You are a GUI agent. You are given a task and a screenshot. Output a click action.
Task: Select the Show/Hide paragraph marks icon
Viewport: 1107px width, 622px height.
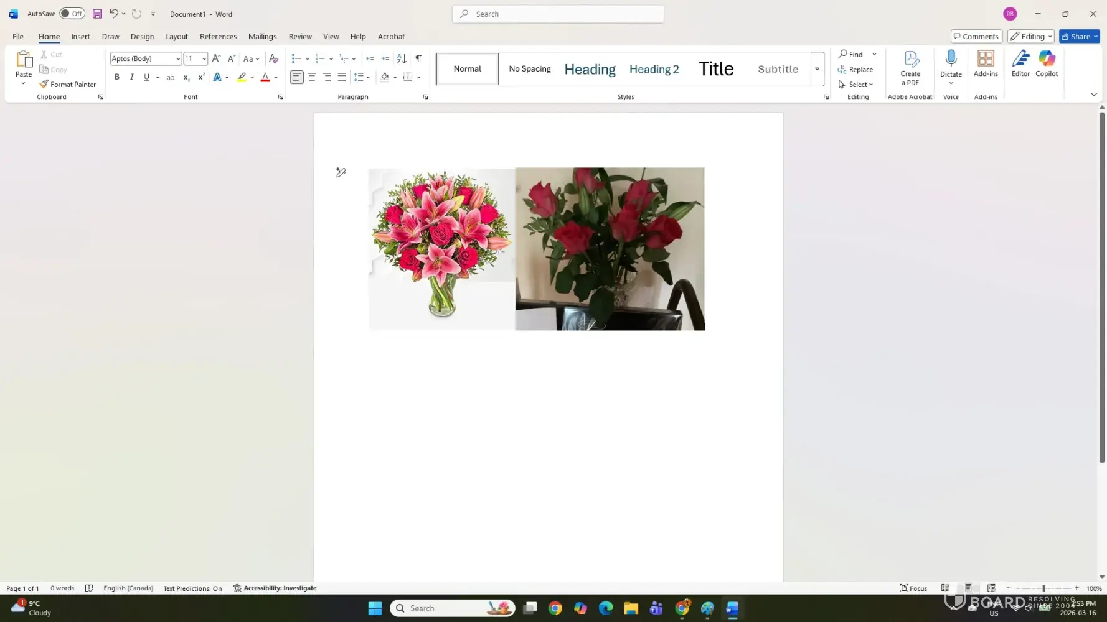click(418, 58)
